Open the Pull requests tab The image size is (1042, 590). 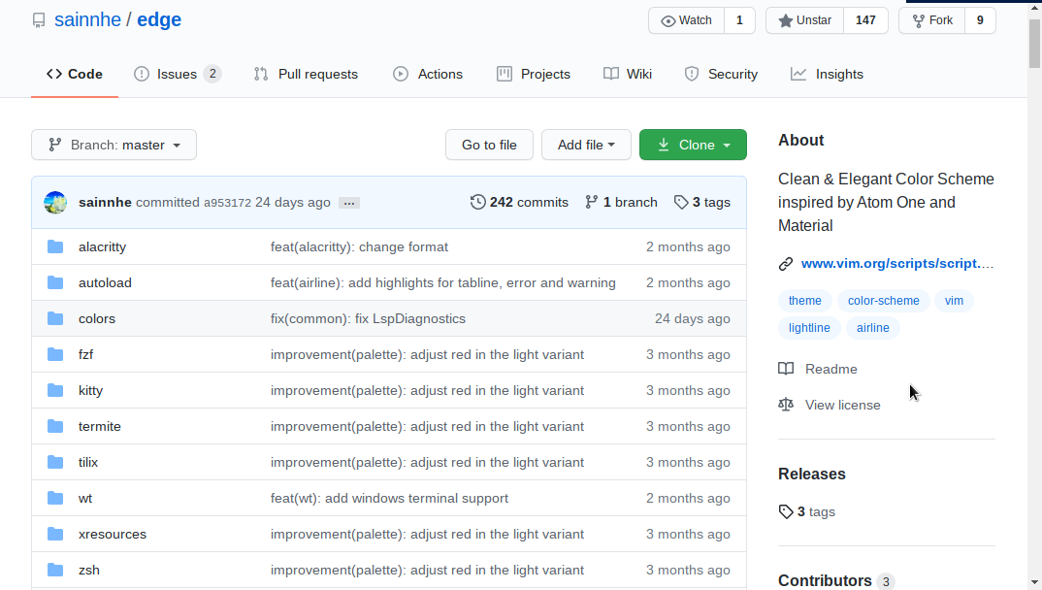[306, 75]
